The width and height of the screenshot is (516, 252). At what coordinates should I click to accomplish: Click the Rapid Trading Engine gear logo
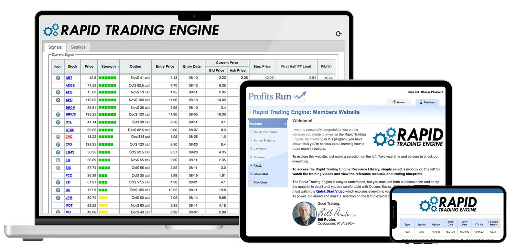(50, 30)
